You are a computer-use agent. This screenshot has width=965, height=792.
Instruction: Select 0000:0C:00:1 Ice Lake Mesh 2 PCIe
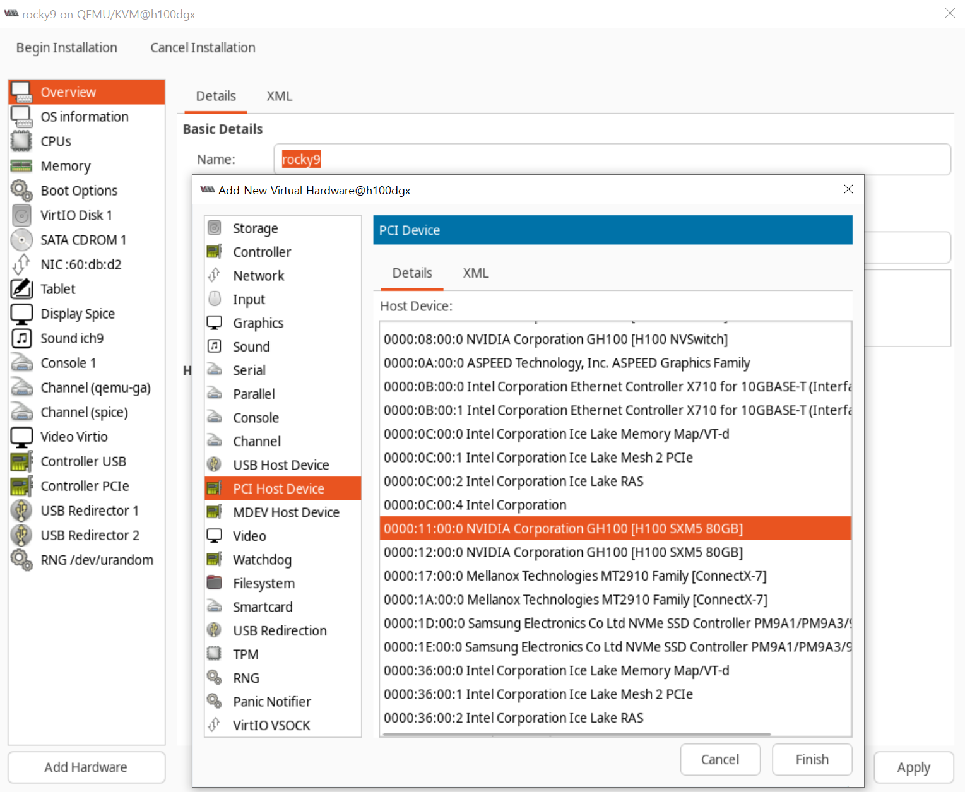(x=615, y=458)
